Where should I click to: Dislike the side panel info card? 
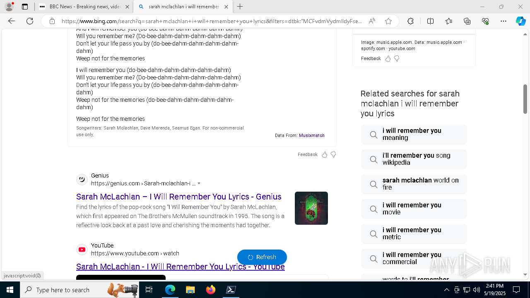(397, 58)
